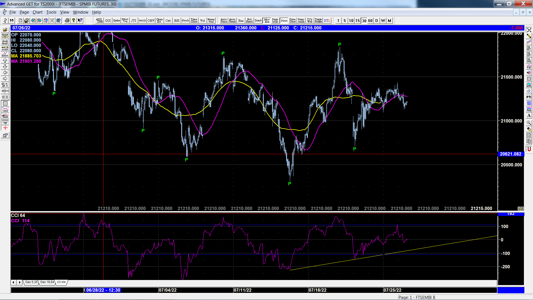Select the FIB TIME tool
The width and height of the screenshot is (533, 300).
(529, 60)
